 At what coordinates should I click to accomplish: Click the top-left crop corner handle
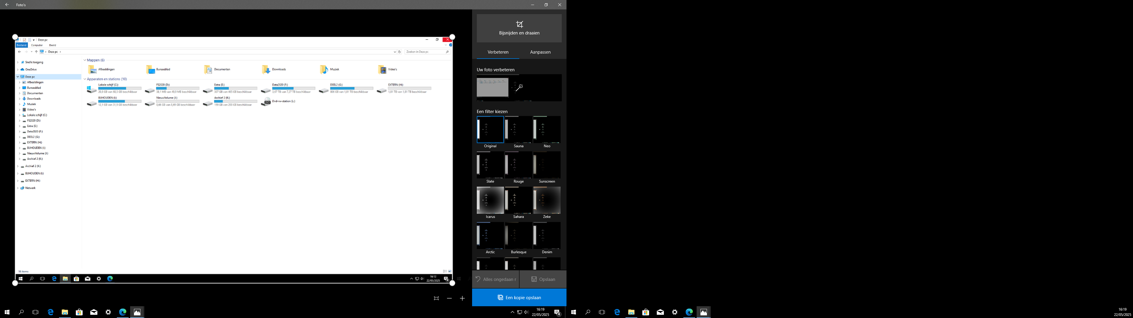point(15,37)
